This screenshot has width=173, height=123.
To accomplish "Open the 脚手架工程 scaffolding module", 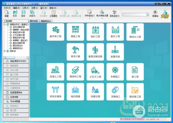I will tap(55, 32).
